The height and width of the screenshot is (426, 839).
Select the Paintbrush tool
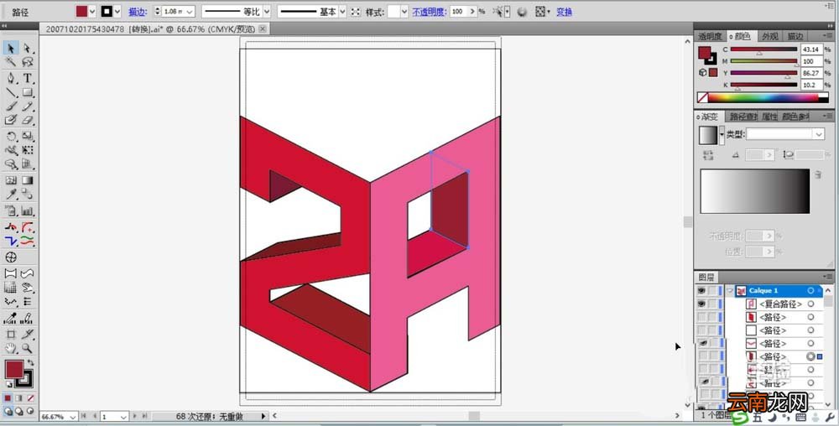[x=11, y=106]
